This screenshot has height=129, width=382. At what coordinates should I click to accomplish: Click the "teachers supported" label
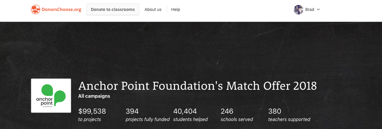tap(289, 120)
